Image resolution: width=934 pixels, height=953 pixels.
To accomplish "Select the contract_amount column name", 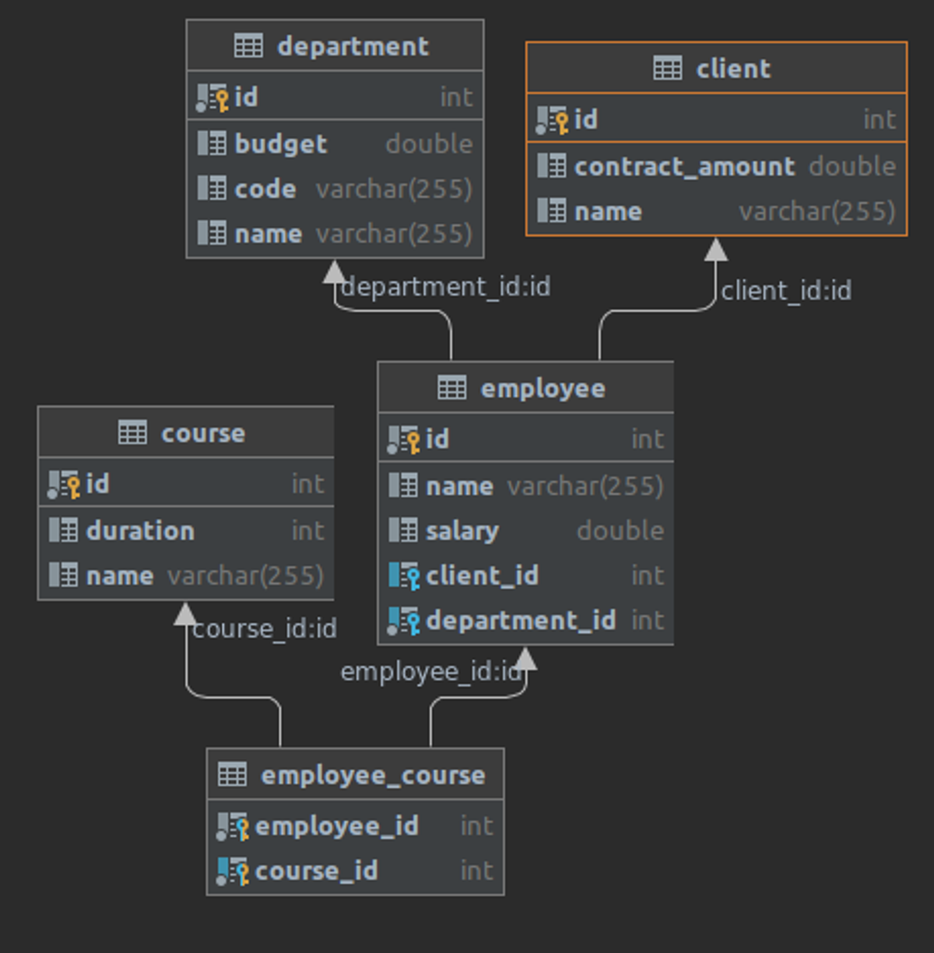I will click(685, 167).
